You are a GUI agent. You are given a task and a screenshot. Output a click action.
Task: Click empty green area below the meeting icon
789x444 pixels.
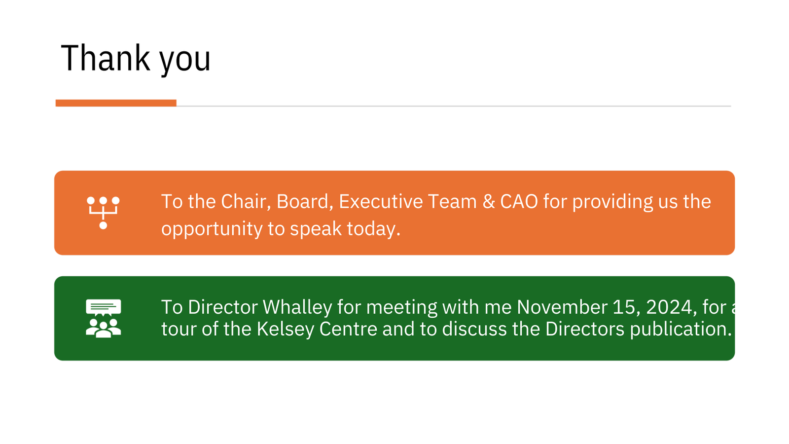tap(103, 349)
